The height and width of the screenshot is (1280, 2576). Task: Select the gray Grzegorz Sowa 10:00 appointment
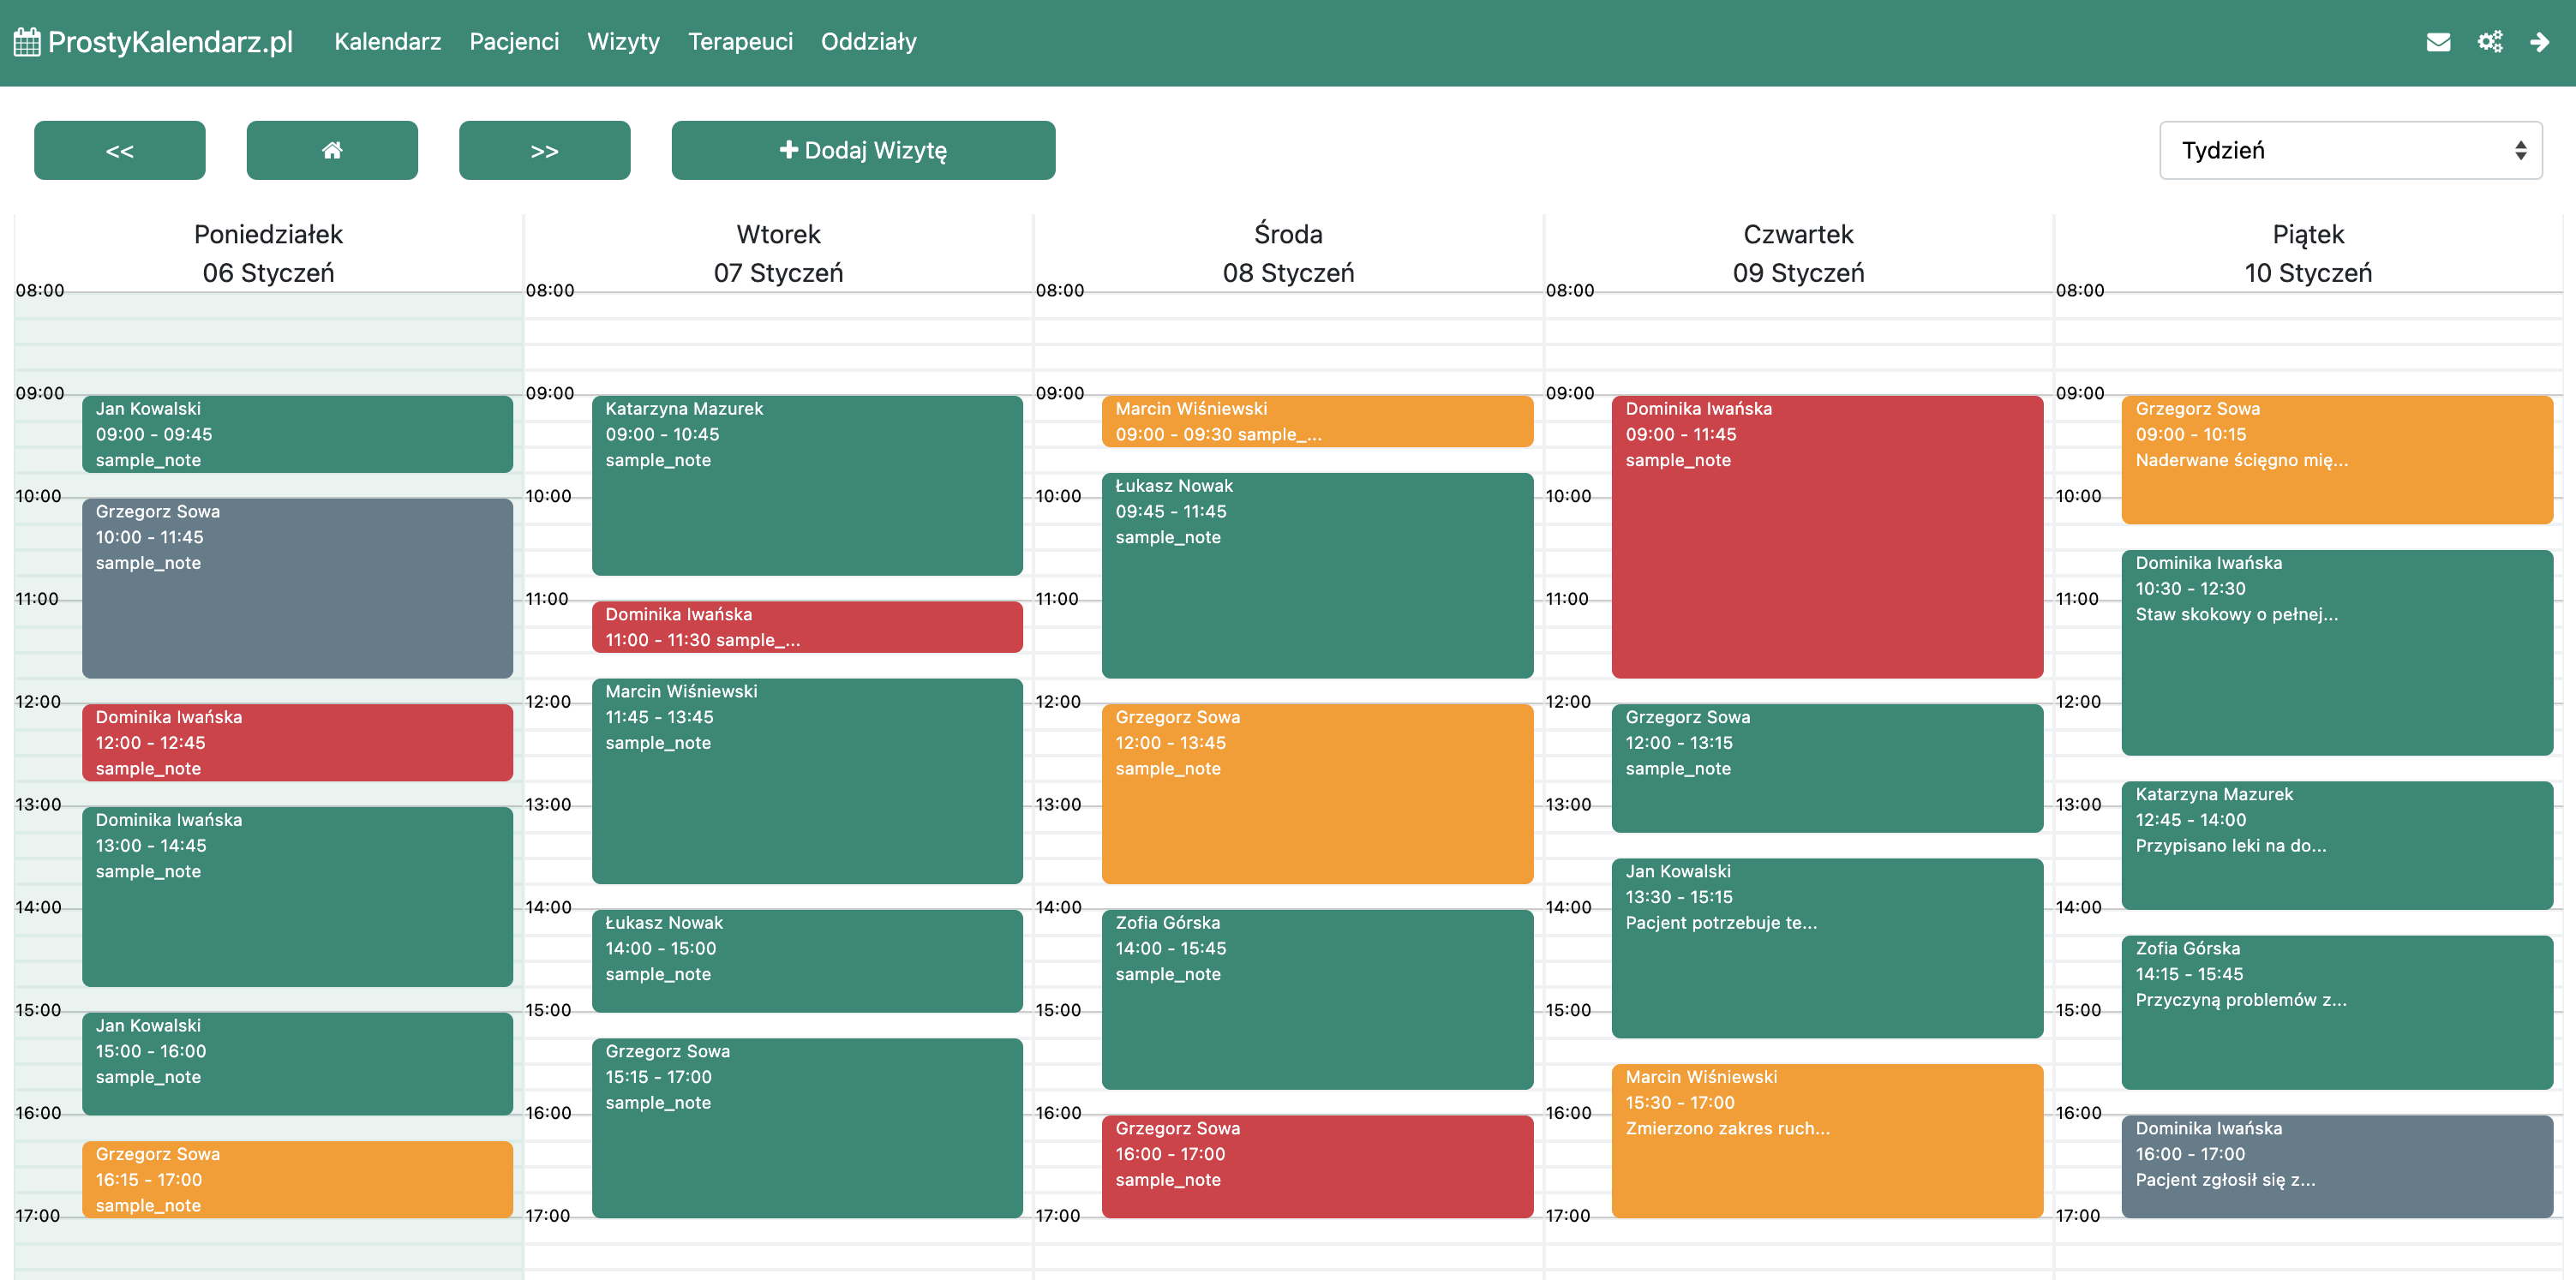coord(297,588)
